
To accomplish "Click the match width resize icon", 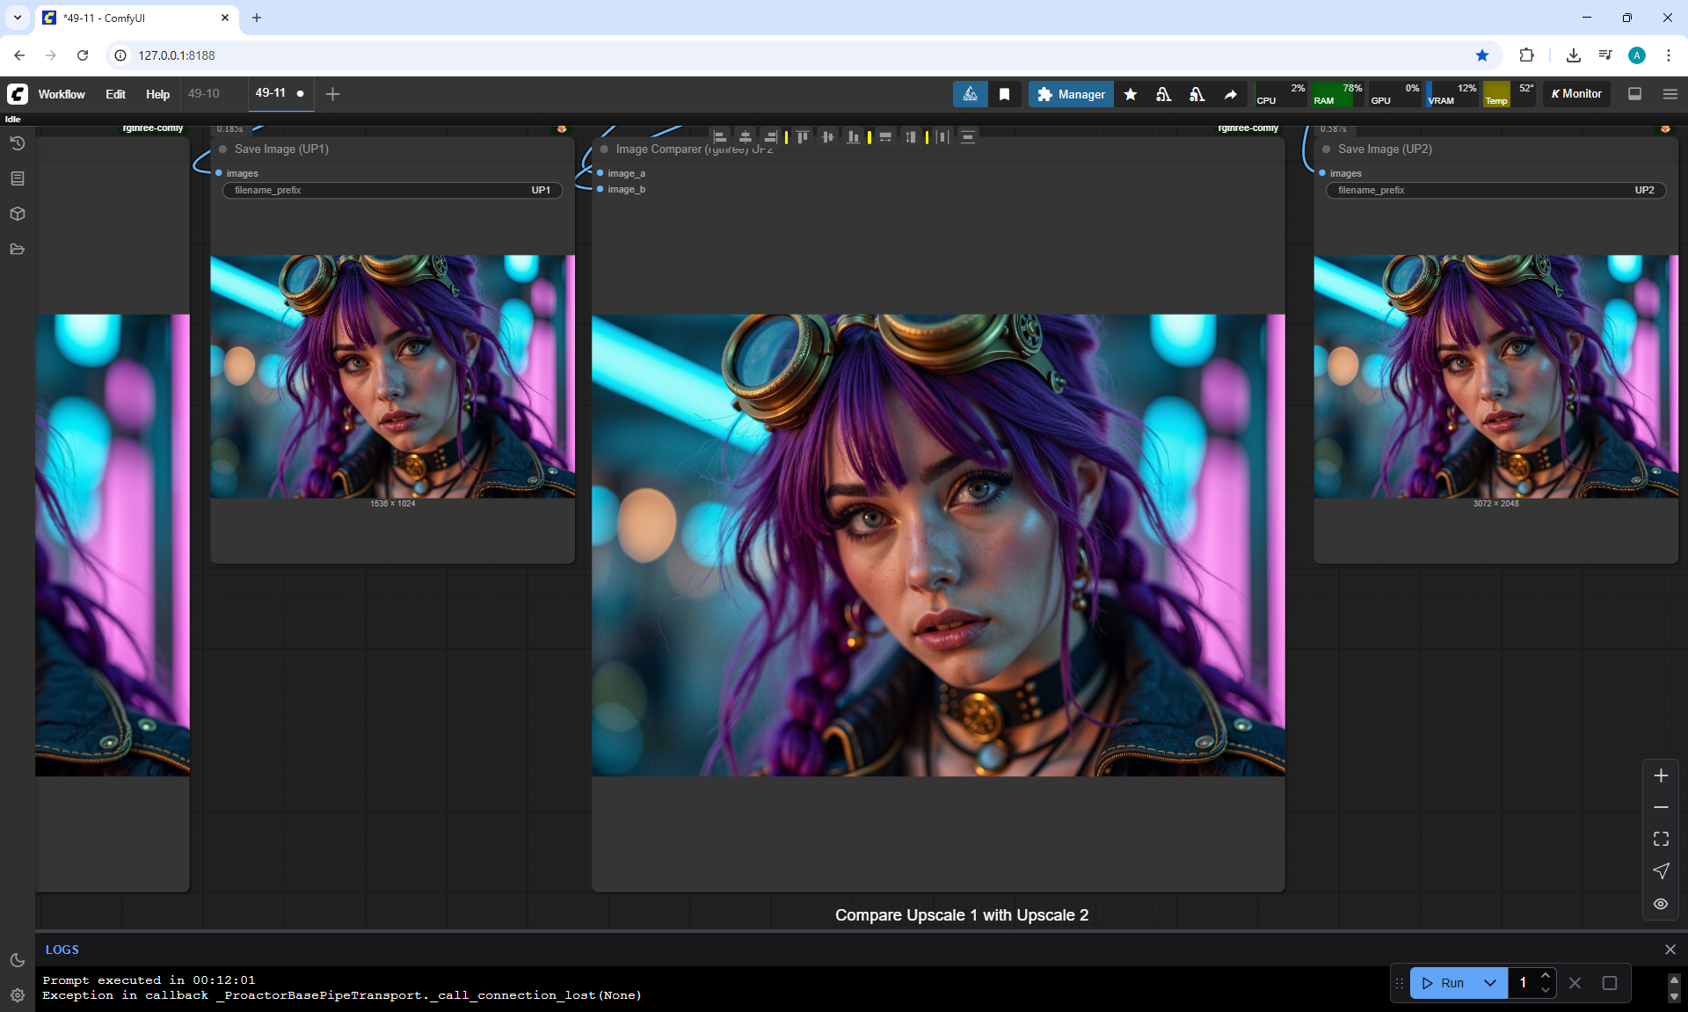I will coord(885,137).
